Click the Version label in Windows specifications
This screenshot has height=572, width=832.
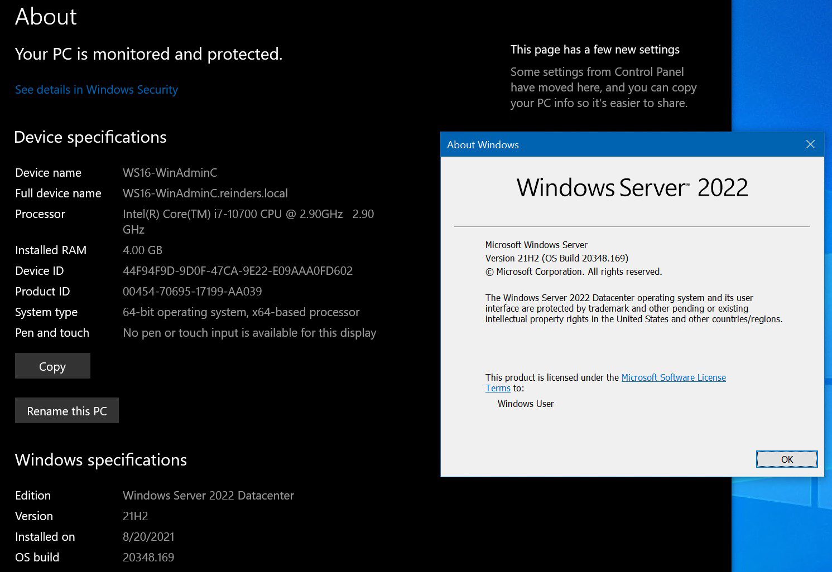tap(34, 516)
